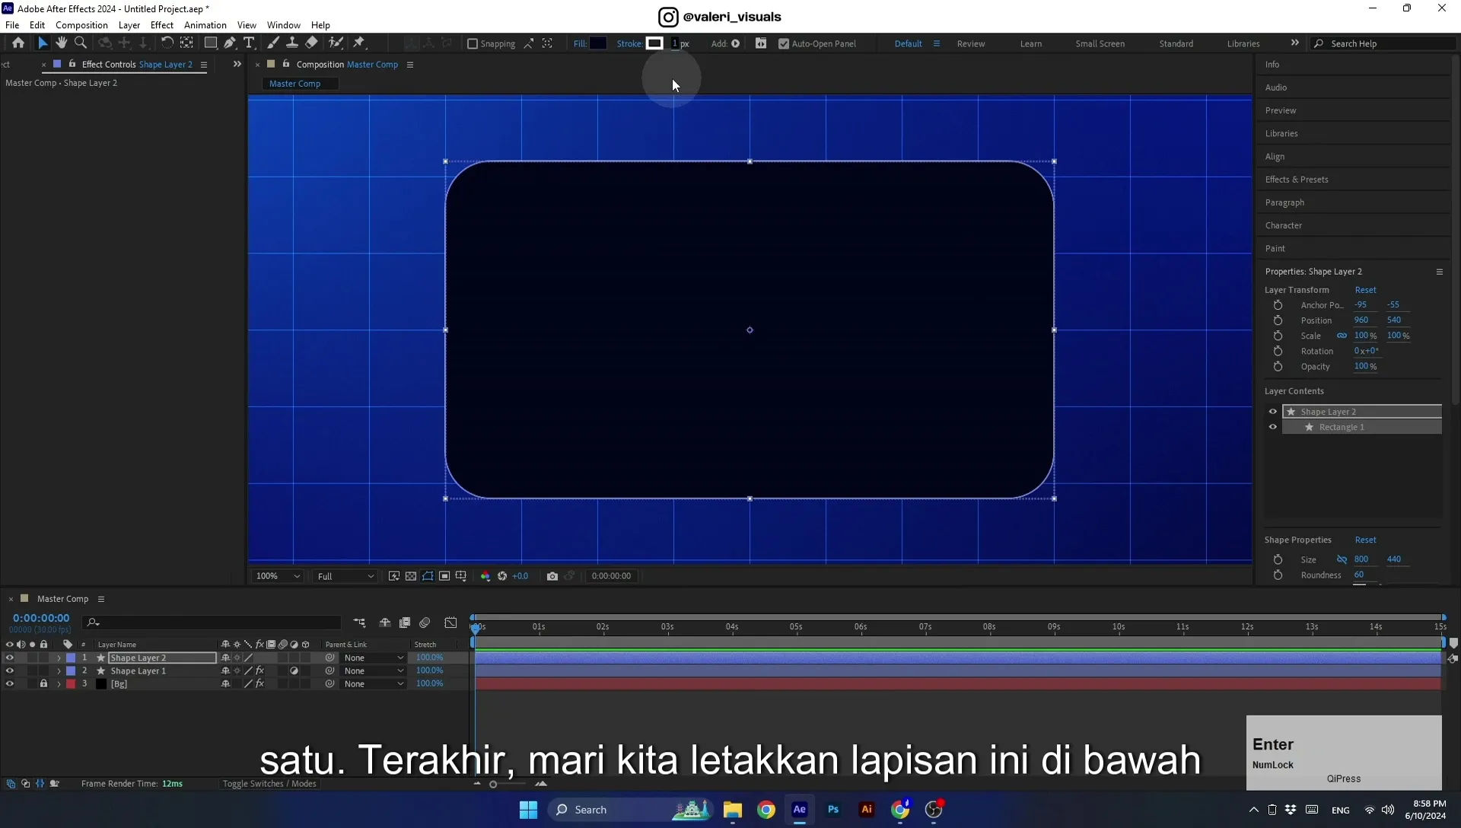Viewport: 1461px width, 828px height.
Task: Click the 05s mark on time ruler
Action: (x=795, y=627)
